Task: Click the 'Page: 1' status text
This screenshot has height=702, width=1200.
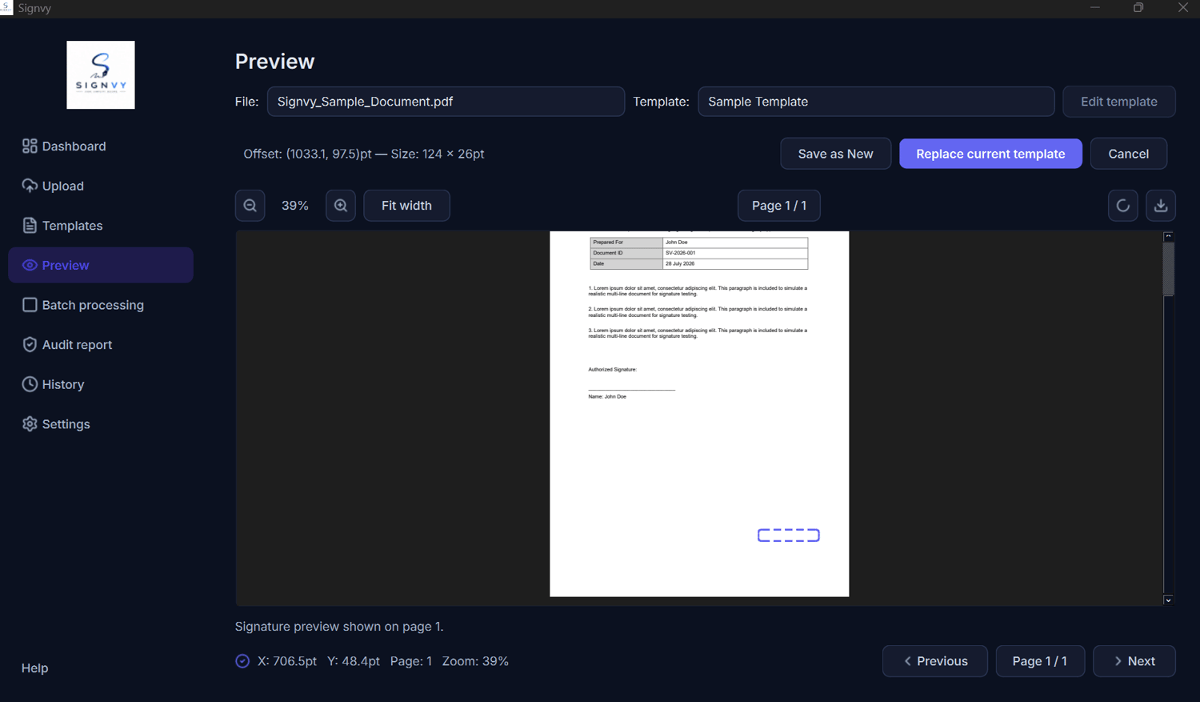Action: [411, 661]
